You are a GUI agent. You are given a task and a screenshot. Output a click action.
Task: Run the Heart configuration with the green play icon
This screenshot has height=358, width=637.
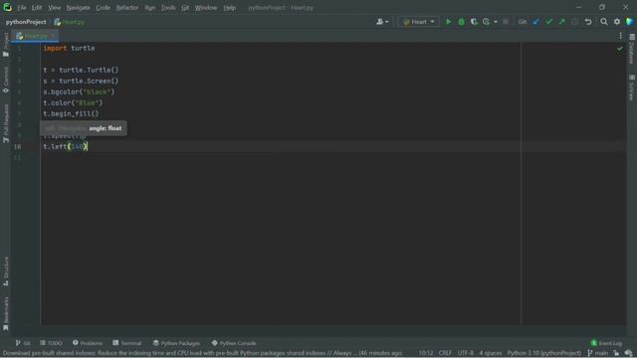pos(449,22)
